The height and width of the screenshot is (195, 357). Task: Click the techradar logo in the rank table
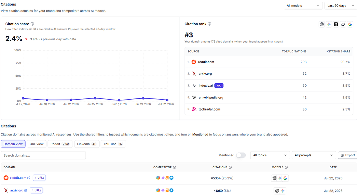point(194,109)
